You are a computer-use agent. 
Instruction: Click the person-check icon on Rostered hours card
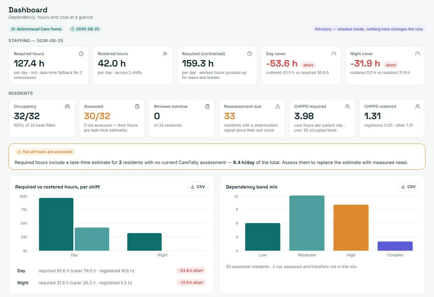coord(165,54)
